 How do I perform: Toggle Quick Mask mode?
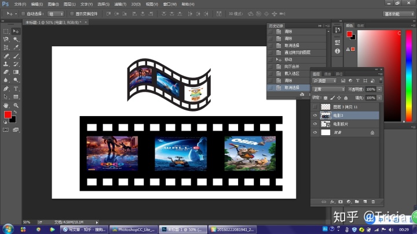tap(6, 130)
